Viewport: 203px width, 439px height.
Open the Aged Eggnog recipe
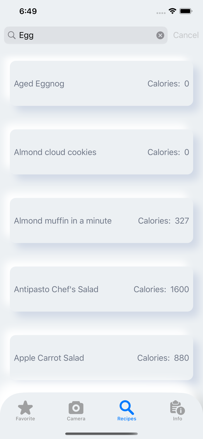coord(101,83)
